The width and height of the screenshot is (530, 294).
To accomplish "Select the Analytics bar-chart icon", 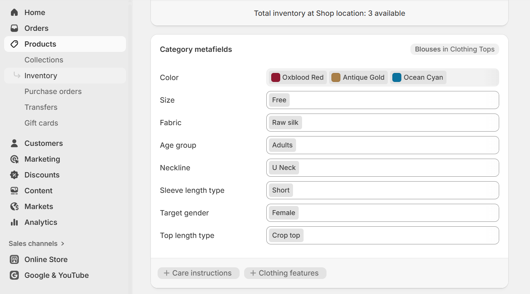I will pos(14,222).
